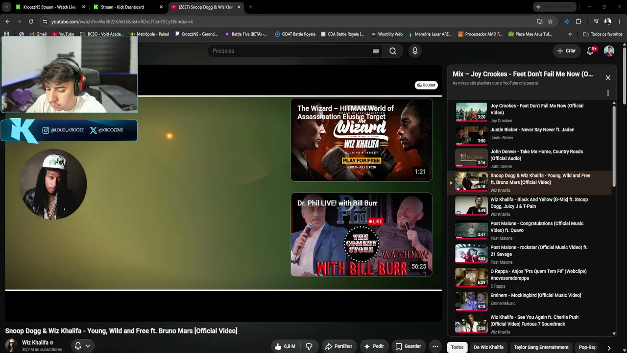Open BCSO - Void Academy bookmark folder
The image size is (627, 353).
pos(101,34)
